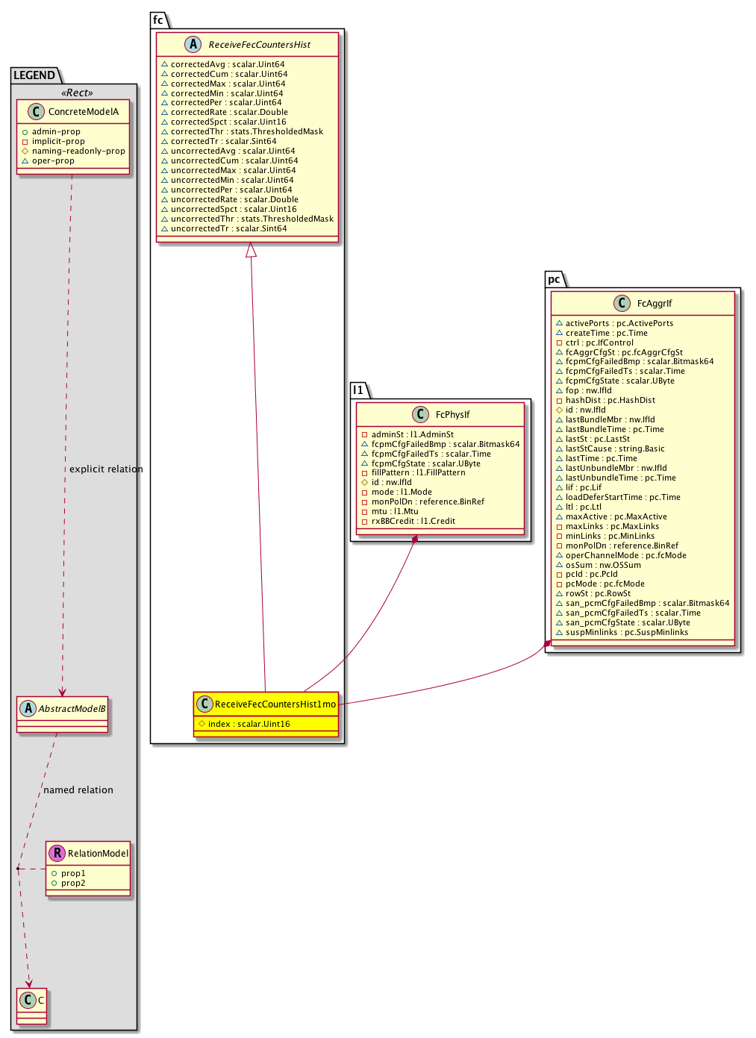Select the 'pc' package tab
756x1038 pixels.
(x=554, y=280)
